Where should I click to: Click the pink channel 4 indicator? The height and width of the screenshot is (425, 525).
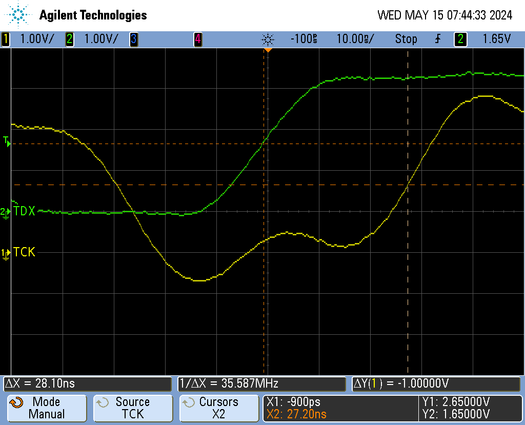197,39
